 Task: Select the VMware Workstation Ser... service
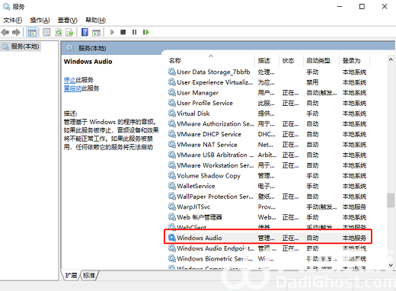click(x=267, y=165)
